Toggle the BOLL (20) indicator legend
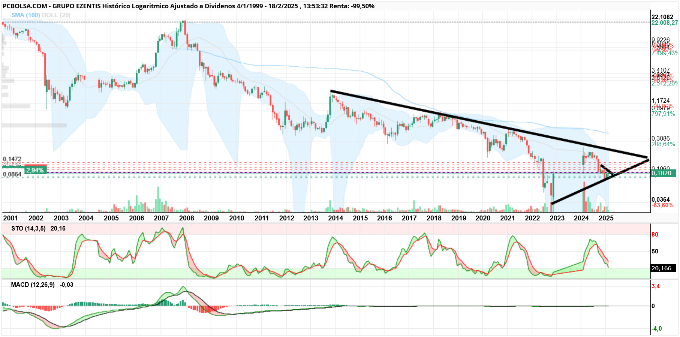Screen dimensions: 680x337 tap(56, 15)
